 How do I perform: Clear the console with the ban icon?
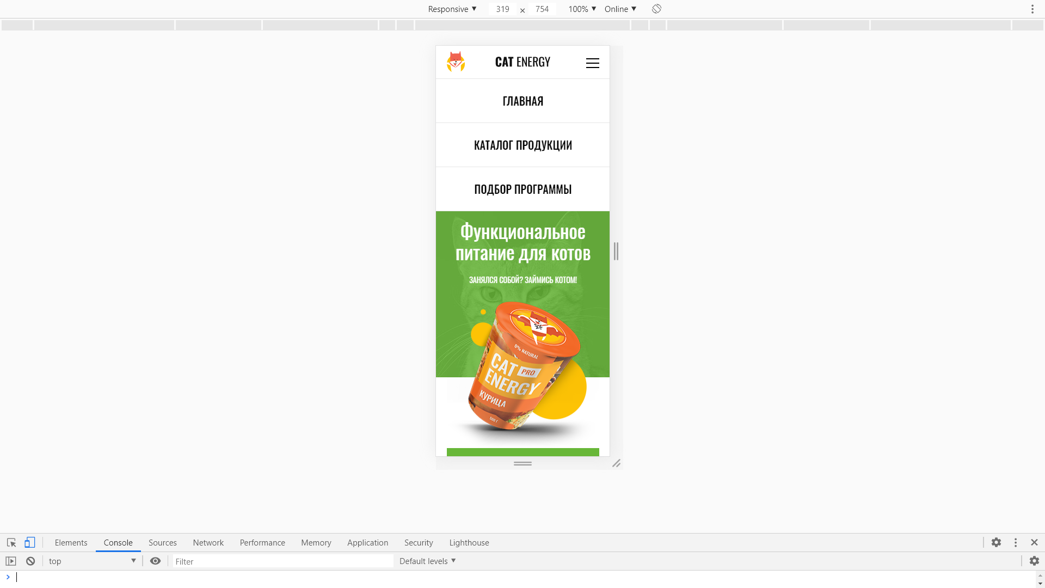point(30,561)
